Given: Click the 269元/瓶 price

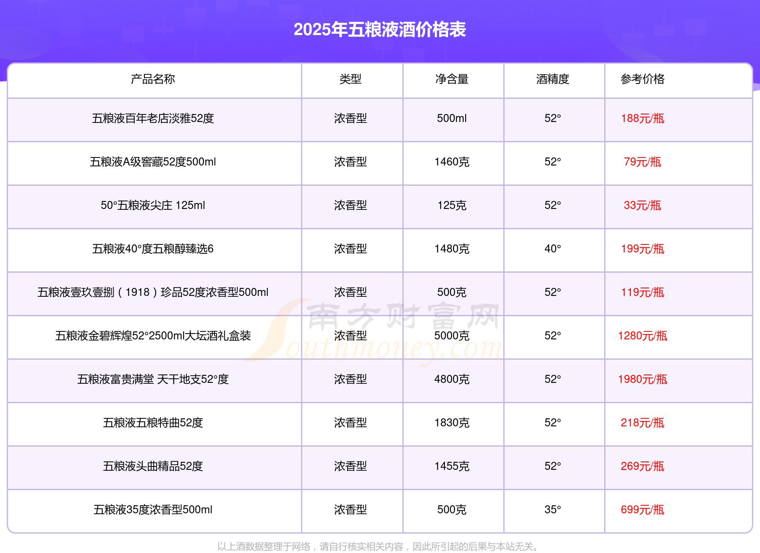Looking at the screenshot, I should pos(643,466).
